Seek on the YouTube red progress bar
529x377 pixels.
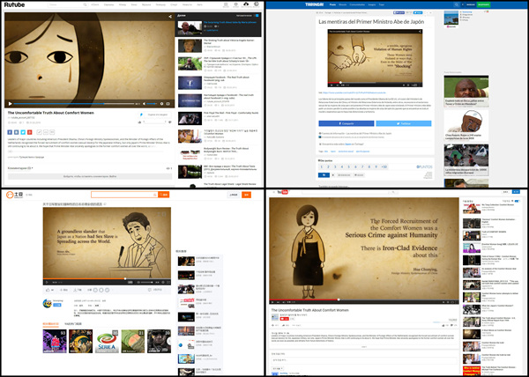(x=364, y=299)
